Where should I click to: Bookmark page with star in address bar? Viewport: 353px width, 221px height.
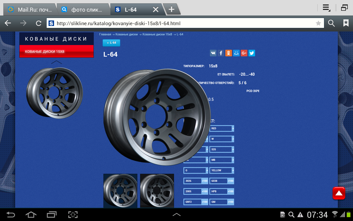[x=318, y=23]
